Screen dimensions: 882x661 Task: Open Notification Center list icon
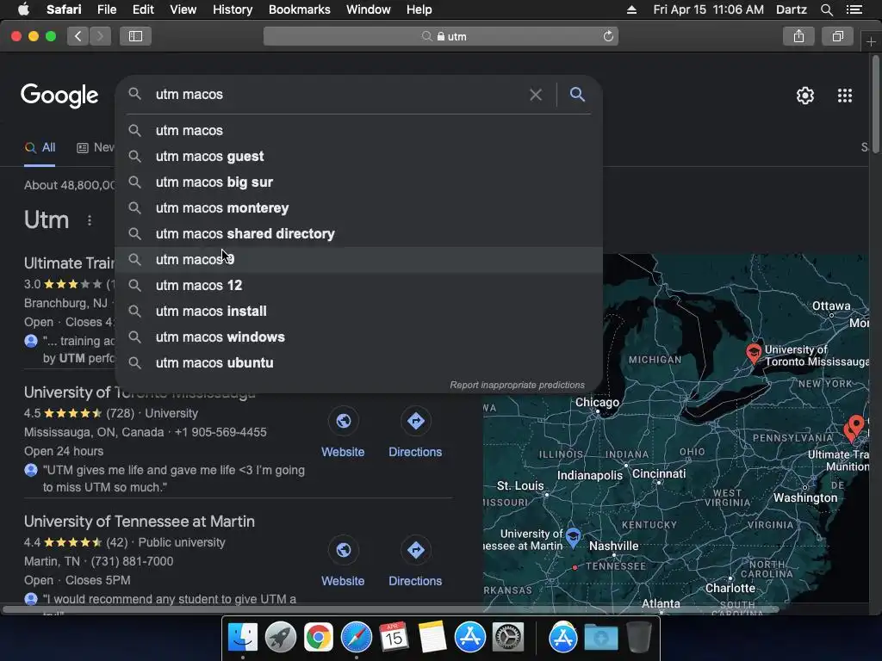[x=854, y=9]
